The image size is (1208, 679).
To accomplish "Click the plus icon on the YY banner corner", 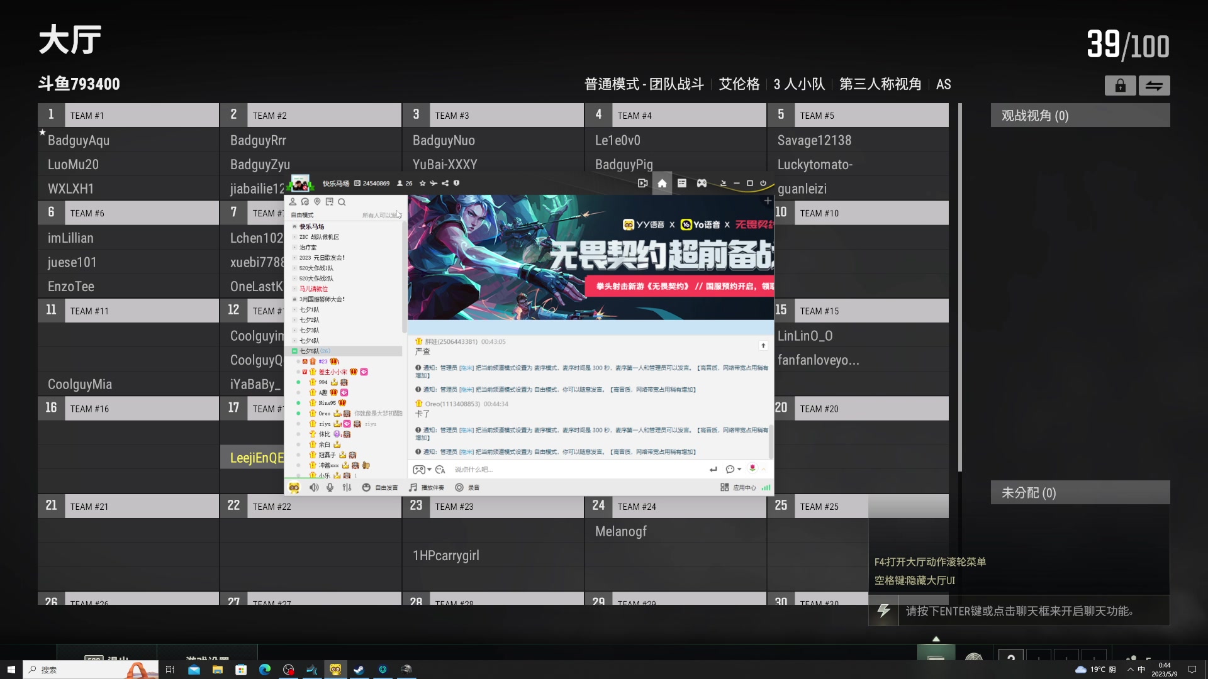I will coord(768,201).
